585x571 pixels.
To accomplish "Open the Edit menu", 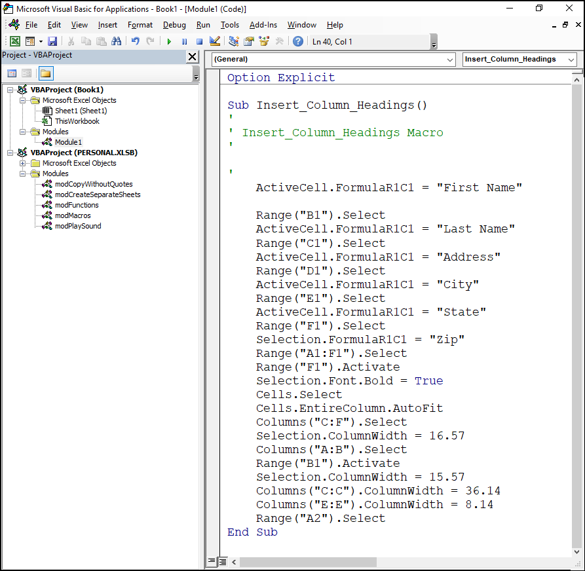I will 54,25.
